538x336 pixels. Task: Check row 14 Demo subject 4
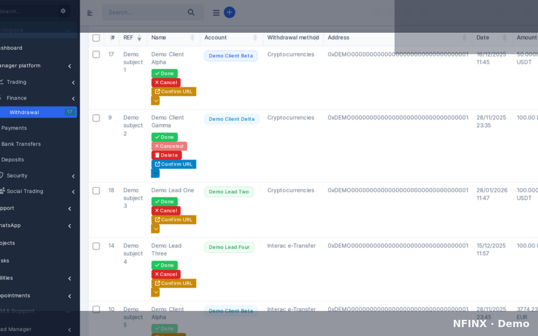pos(96,246)
